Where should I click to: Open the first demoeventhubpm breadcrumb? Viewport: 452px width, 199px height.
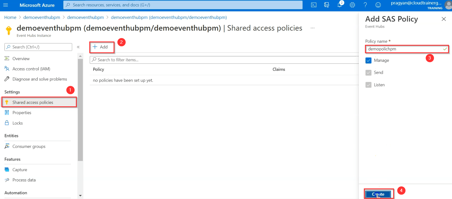coord(42,17)
